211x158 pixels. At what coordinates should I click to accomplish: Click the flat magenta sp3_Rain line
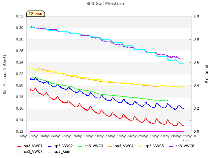click(106, 131)
